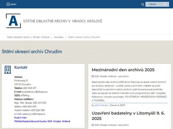Click the date Červen 6, 2025
The image size is (173, 129).
pyautogui.click(x=118, y=105)
